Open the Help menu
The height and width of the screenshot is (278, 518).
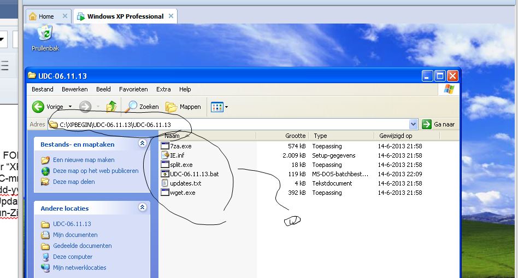coord(185,89)
